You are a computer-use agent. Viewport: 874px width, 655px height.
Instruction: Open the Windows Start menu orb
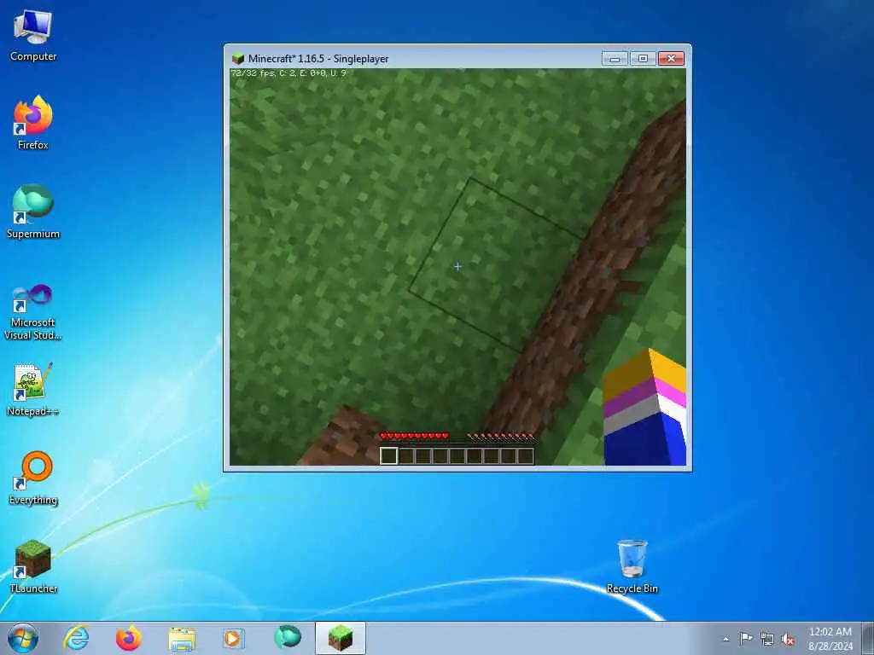(x=23, y=638)
